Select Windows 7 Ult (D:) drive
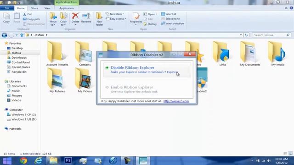 (24, 119)
